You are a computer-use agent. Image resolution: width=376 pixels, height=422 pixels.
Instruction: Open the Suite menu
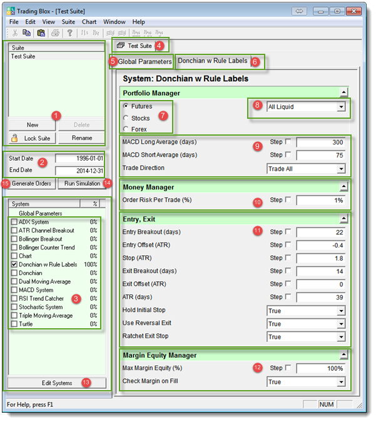(68, 22)
